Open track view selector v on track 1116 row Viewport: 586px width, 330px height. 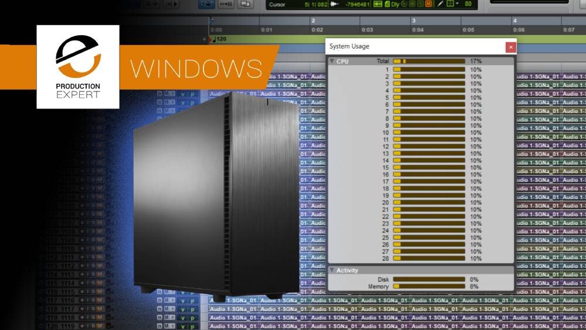pos(183,301)
